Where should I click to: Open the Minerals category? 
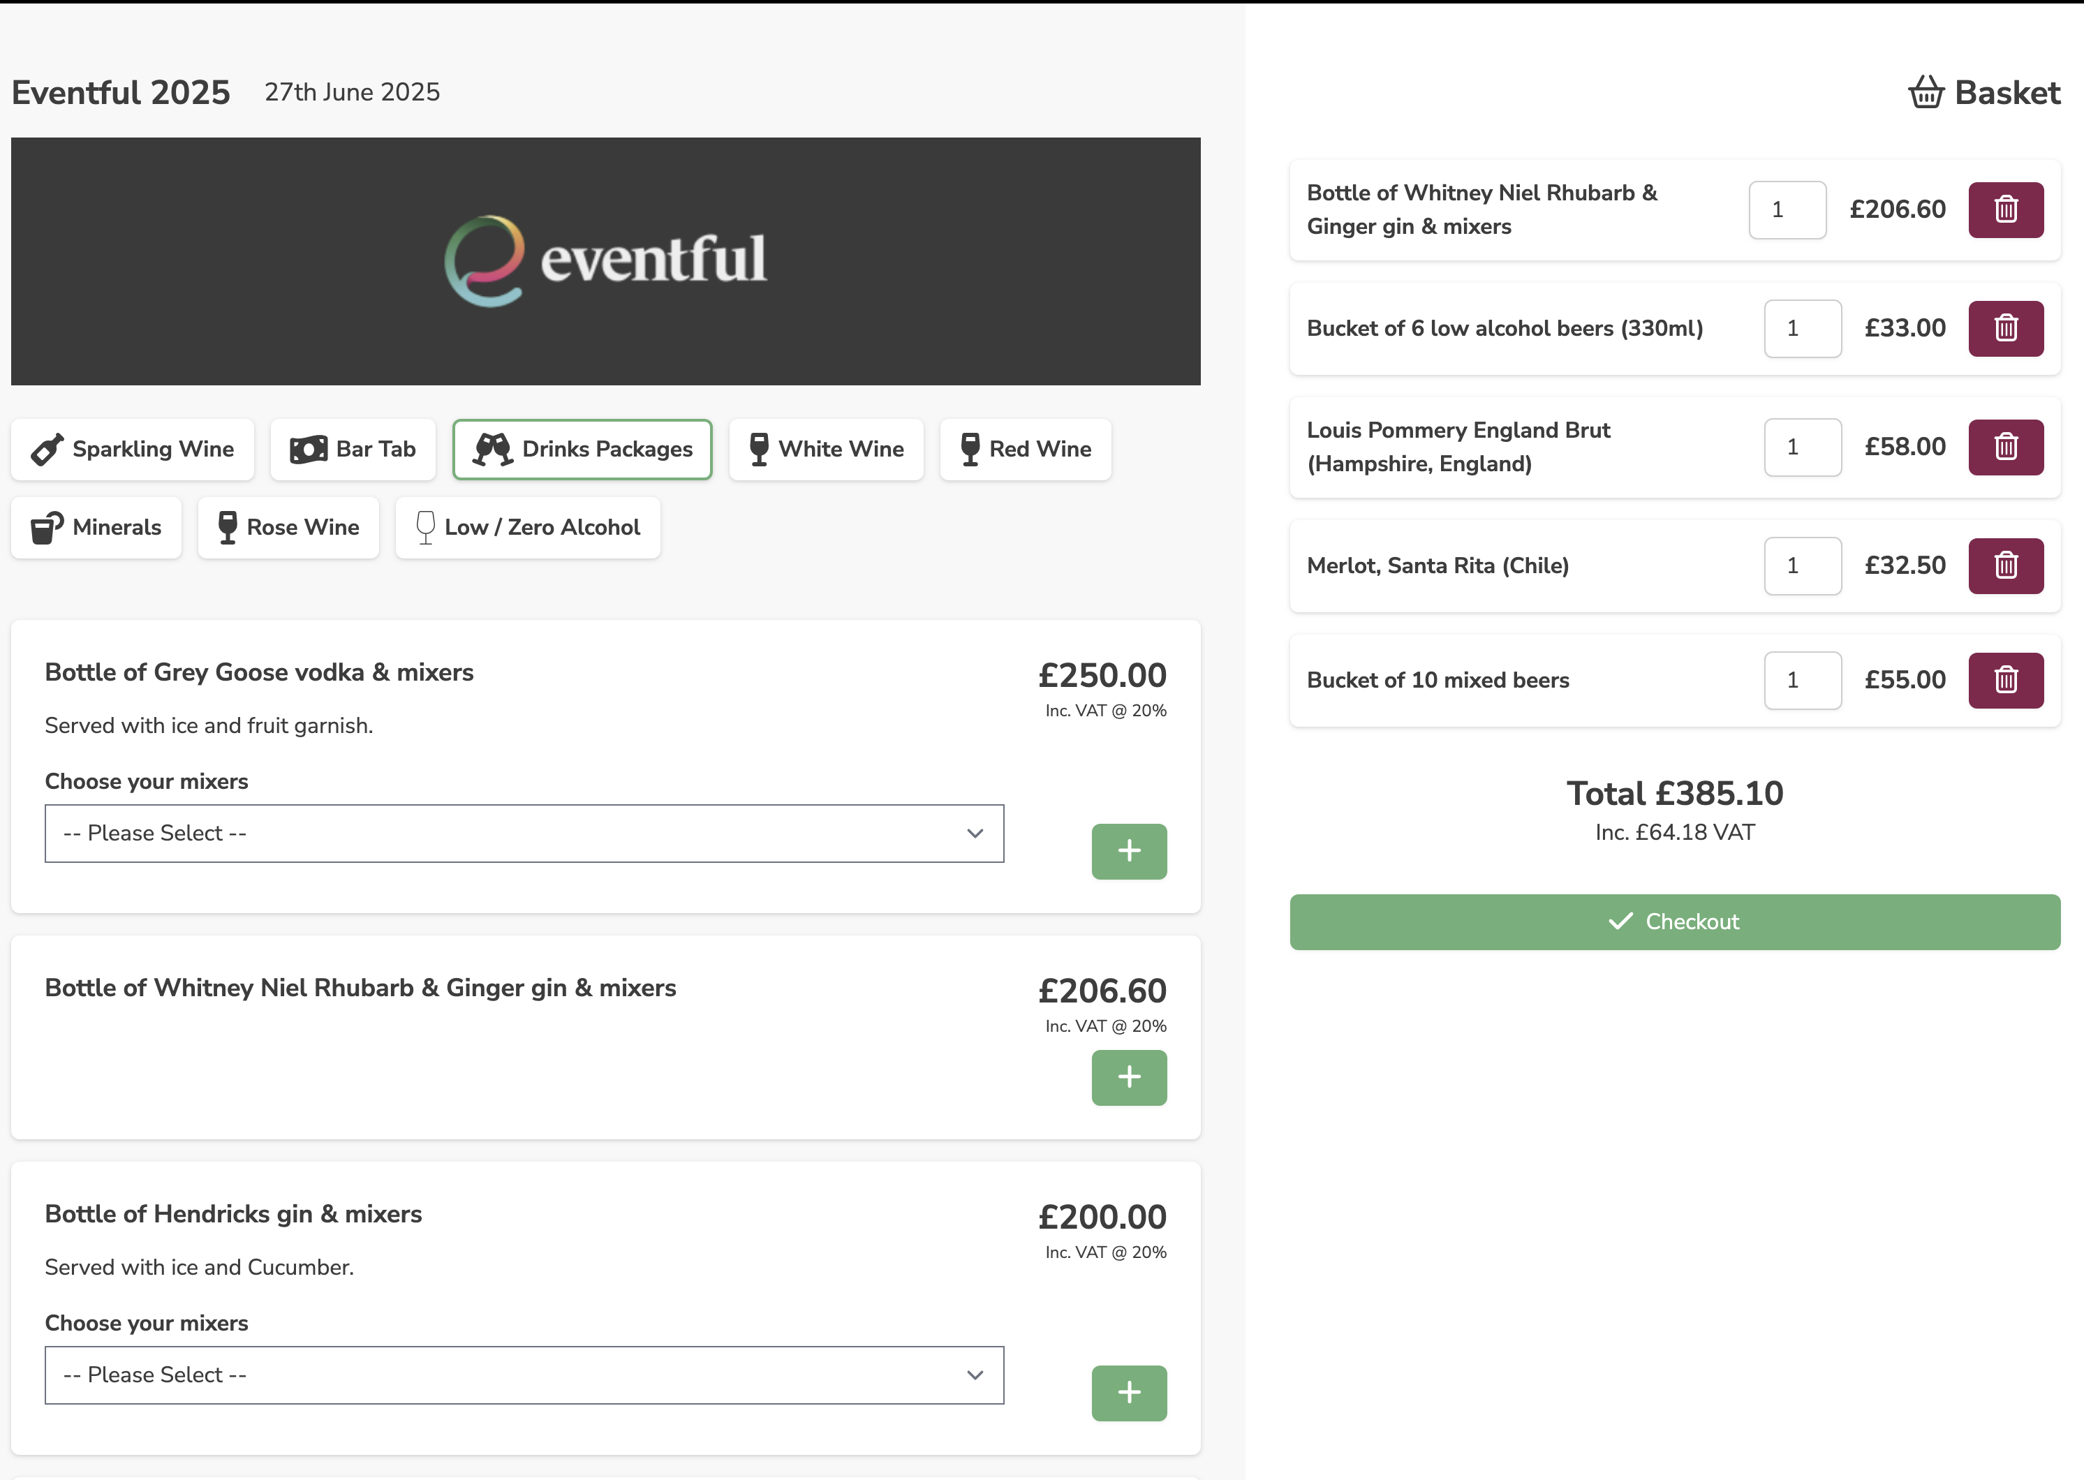point(96,528)
